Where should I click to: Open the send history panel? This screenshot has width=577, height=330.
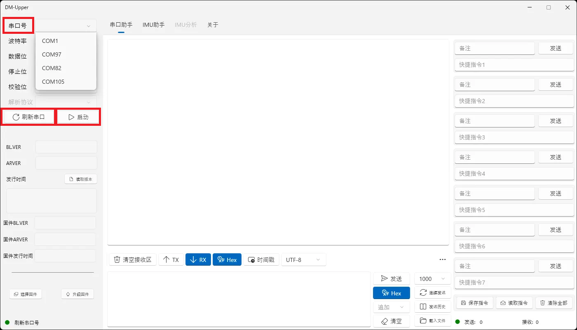432,306
